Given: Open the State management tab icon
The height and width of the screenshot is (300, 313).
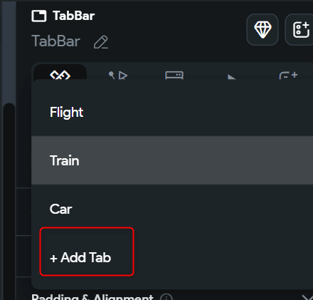Looking at the screenshot, I should (x=288, y=76).
